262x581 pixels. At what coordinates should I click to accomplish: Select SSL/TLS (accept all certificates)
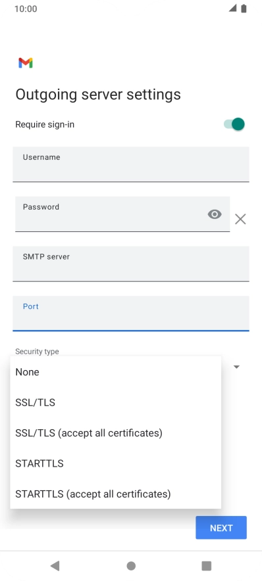pyautogui.click(x=116, y=432)
